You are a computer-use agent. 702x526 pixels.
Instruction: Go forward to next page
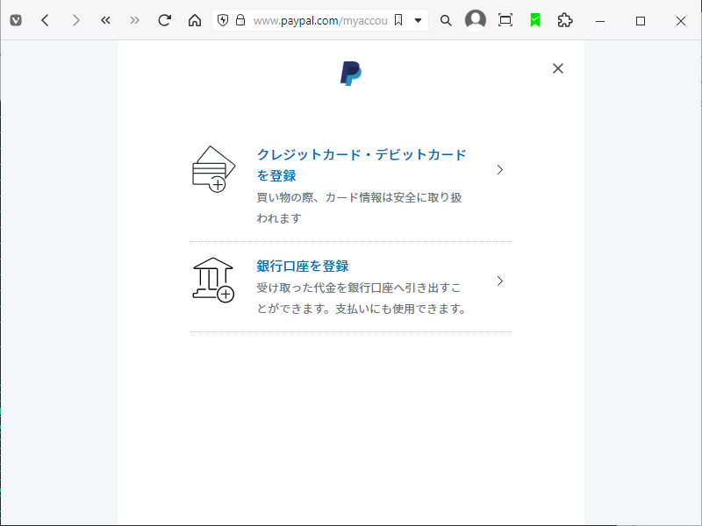(75, 20)
